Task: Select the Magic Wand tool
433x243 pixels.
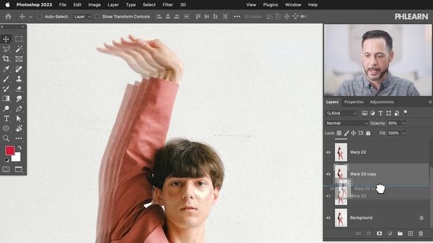Action: pos(19,49)
